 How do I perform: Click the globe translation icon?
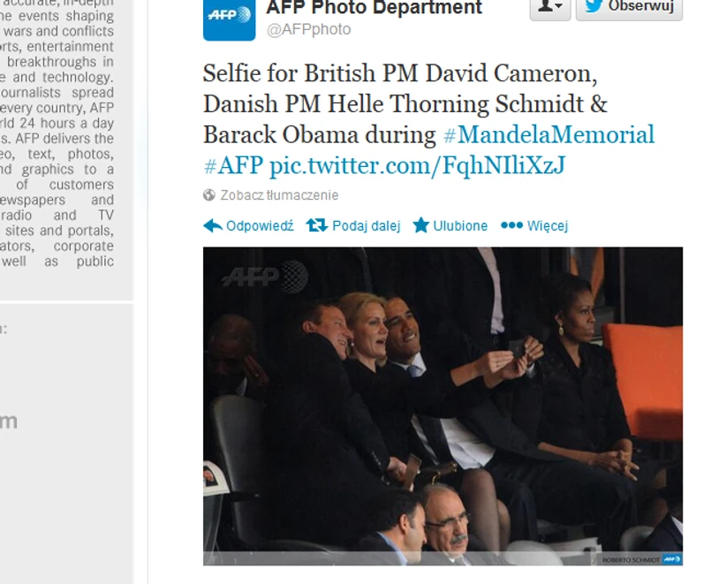click(209, 195)
